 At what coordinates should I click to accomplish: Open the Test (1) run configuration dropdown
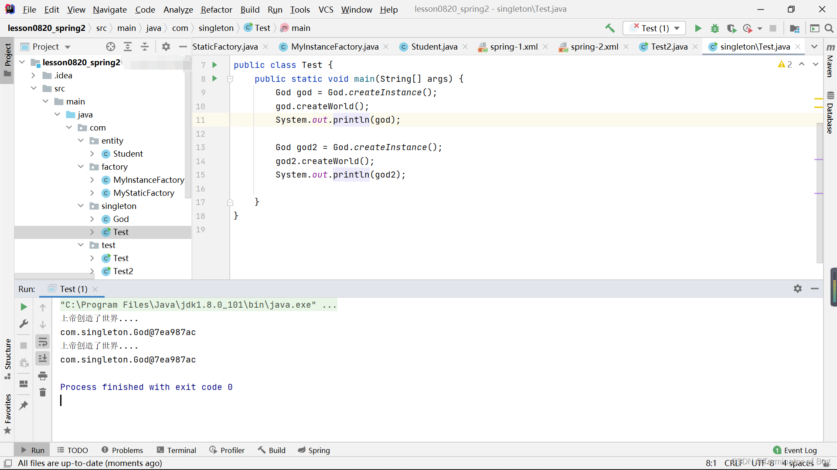pos(677,28)
